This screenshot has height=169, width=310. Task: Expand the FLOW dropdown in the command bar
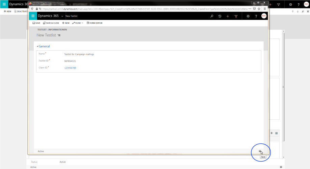point(78,23)
